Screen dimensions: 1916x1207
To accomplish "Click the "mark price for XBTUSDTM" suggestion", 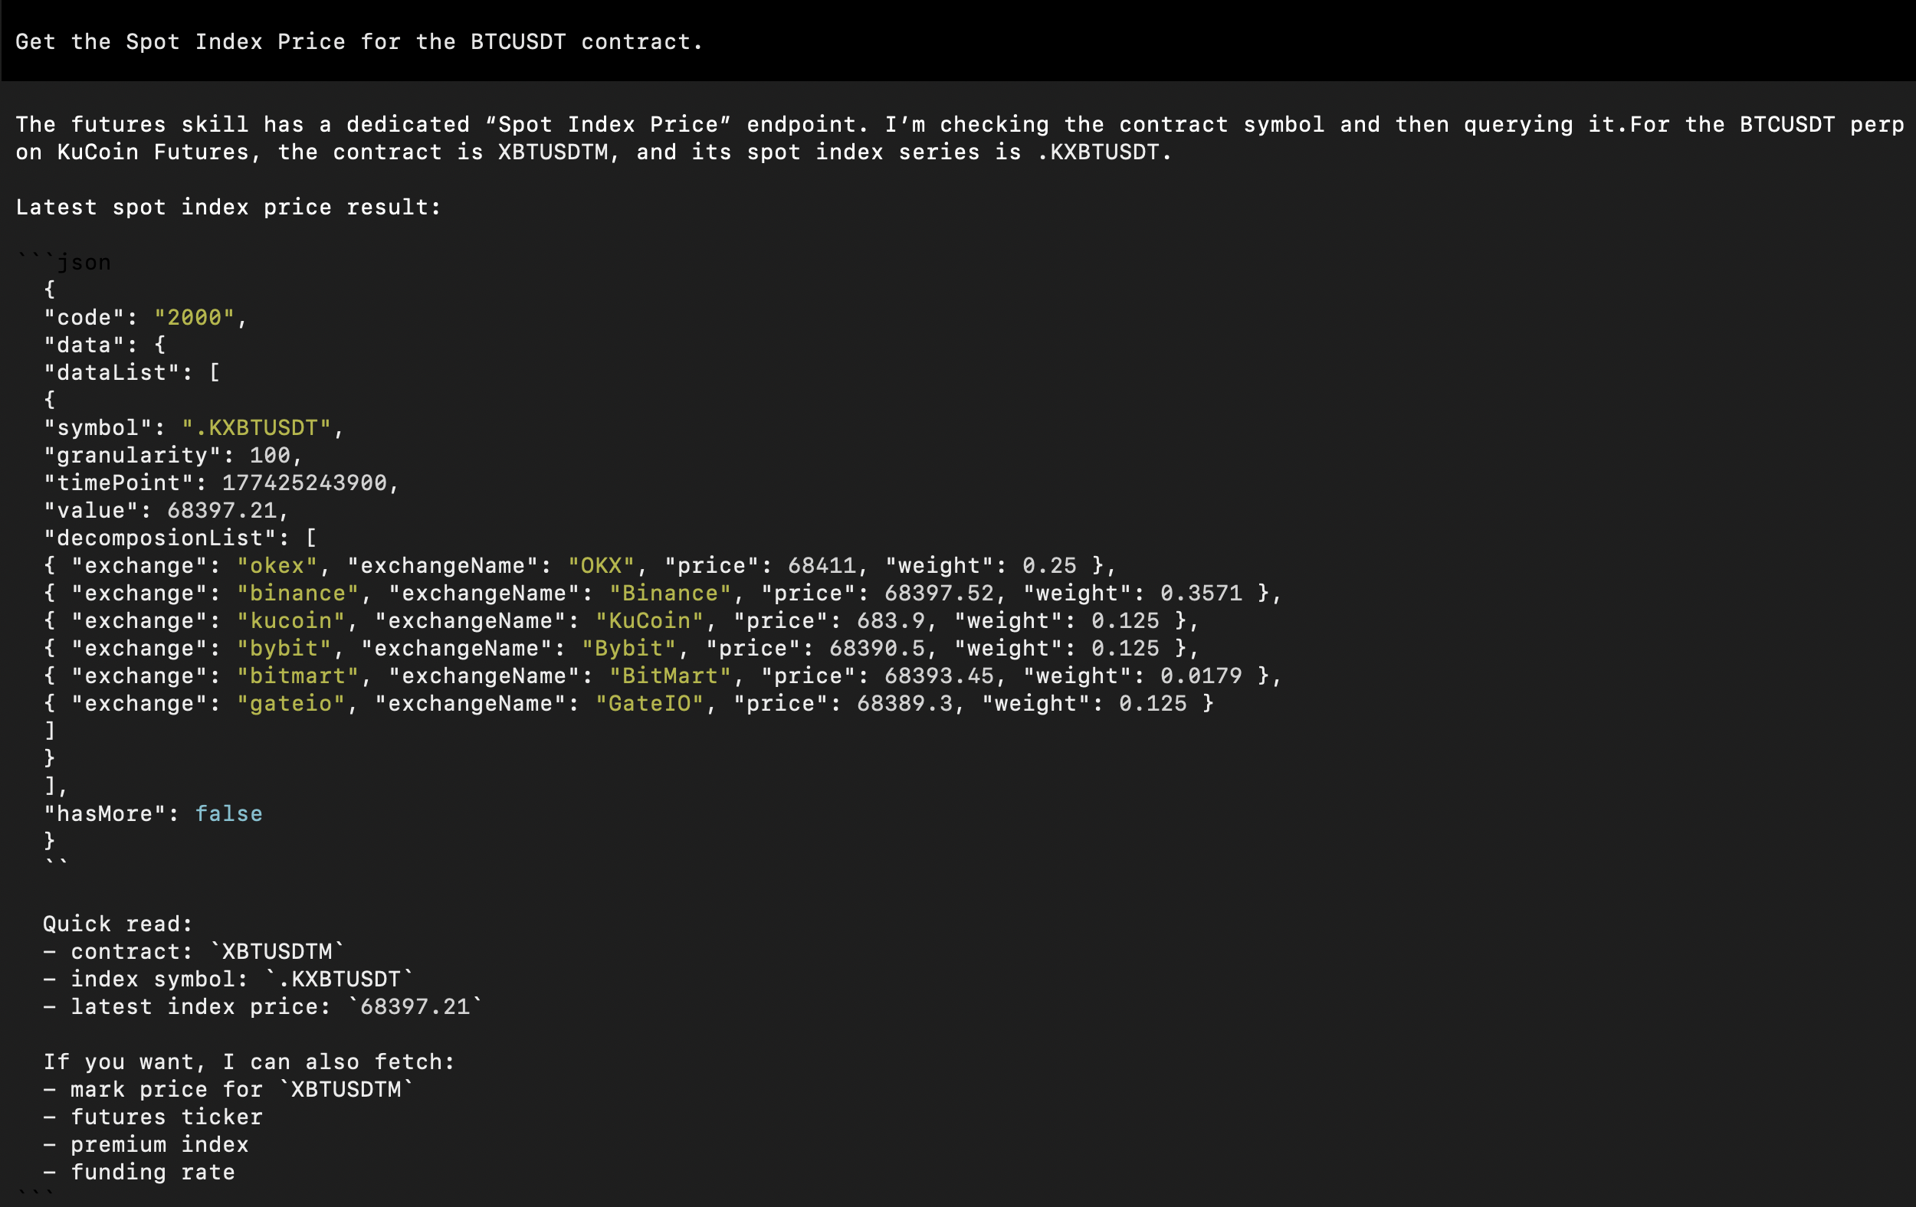I will click(x=241, y=1089).
